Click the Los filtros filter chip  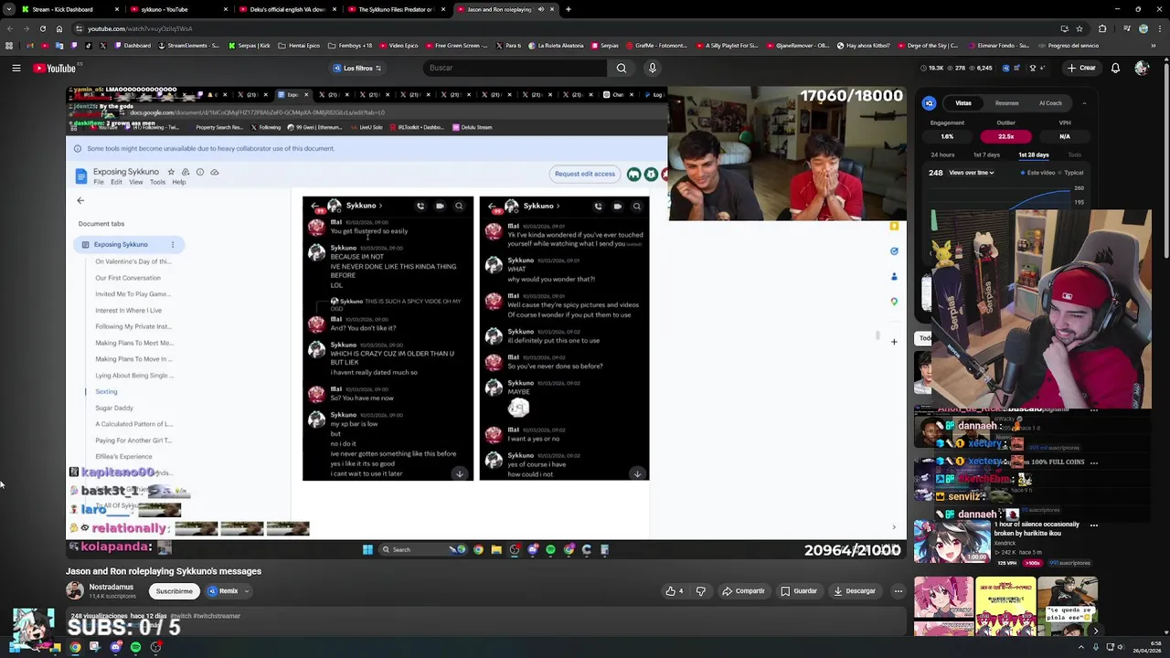click(x=357, y=68)
